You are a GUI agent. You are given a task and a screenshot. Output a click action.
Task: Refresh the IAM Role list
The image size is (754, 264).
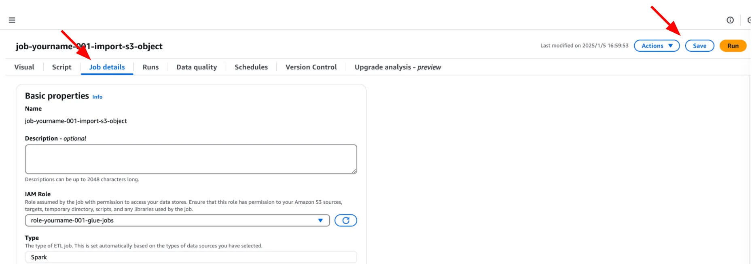pyautogui.click(x=345, y=220)
